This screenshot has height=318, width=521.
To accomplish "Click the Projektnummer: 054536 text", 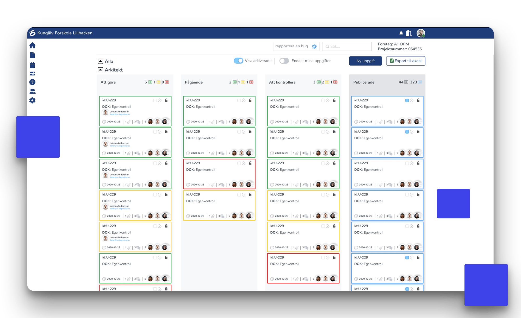I will click(x=400, y=49).
